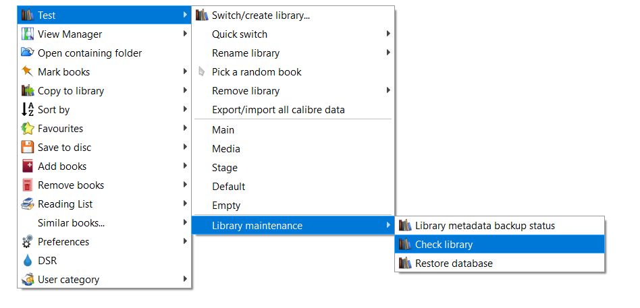Expand the Remove library submenu arrow
The width and height of the screenshot is (640, 308).
click(x=388, y=91)
